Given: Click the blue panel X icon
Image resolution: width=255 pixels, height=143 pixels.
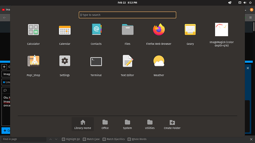Looking at the screenshot, I should (x=248, y=68).
